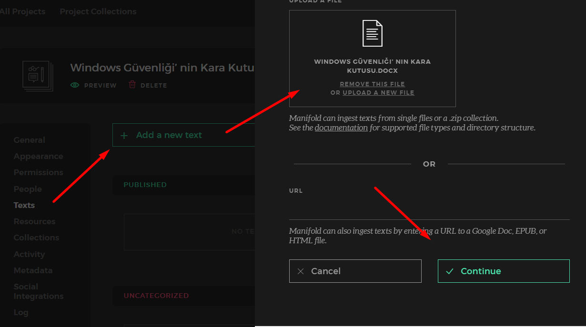
Task: Click the eye icon next to Preview
Action: pos(75,85)
